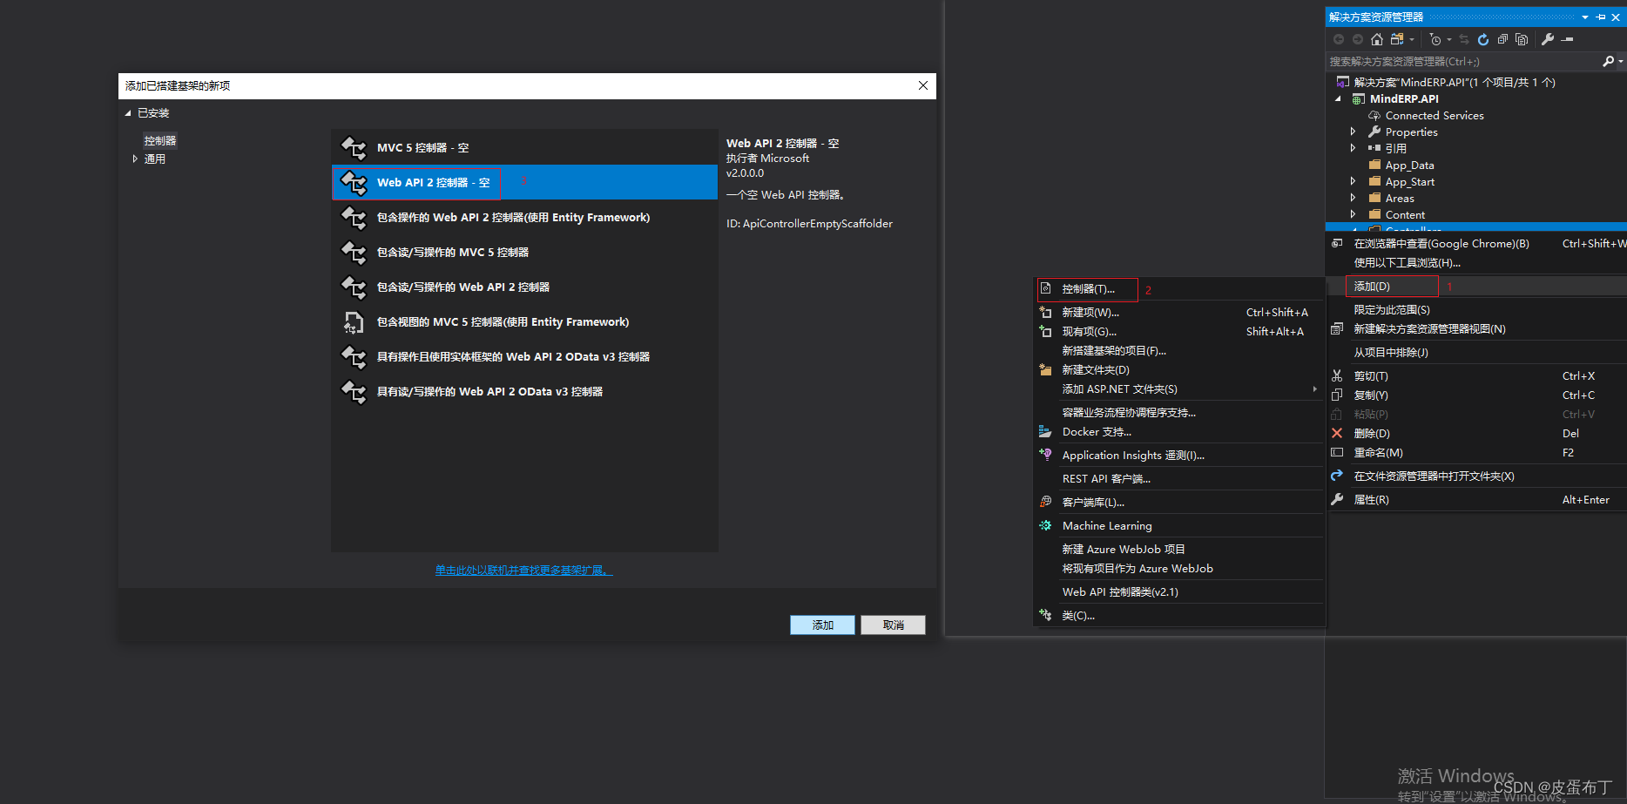Expand the 通用 category in the dialog
This screenshot has width=1627, height=804.
(135, 159)
